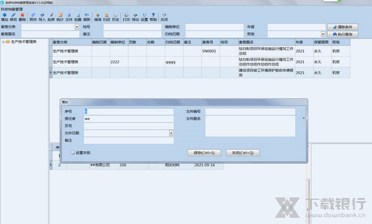Click the 页号 field in the dialog

[129, 126]
